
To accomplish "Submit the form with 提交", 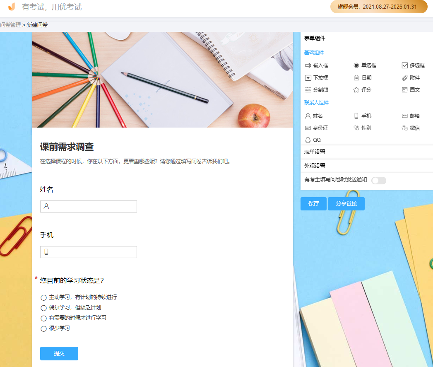I will (x=59, y=353).
